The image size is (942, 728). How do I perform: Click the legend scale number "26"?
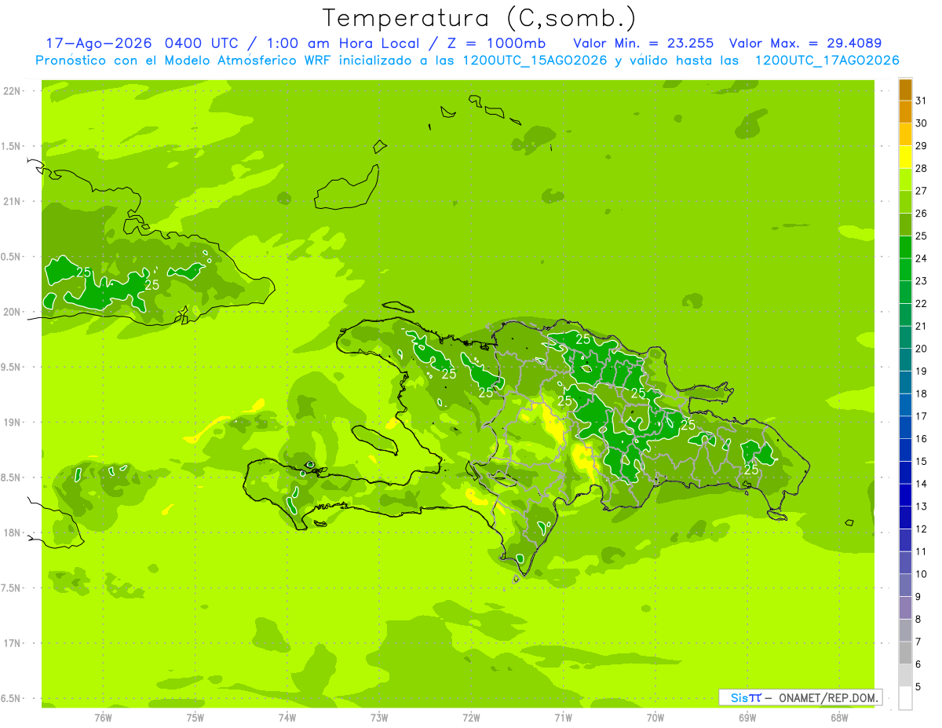tap(922, 214)
